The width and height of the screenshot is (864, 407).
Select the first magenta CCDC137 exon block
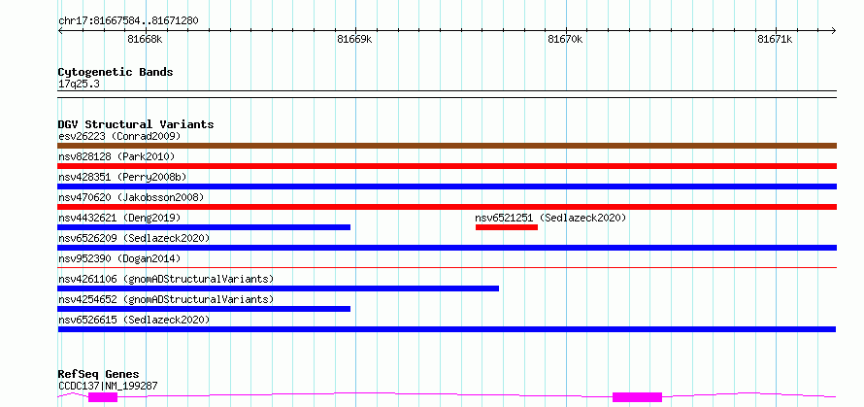(x=103, y=397)
